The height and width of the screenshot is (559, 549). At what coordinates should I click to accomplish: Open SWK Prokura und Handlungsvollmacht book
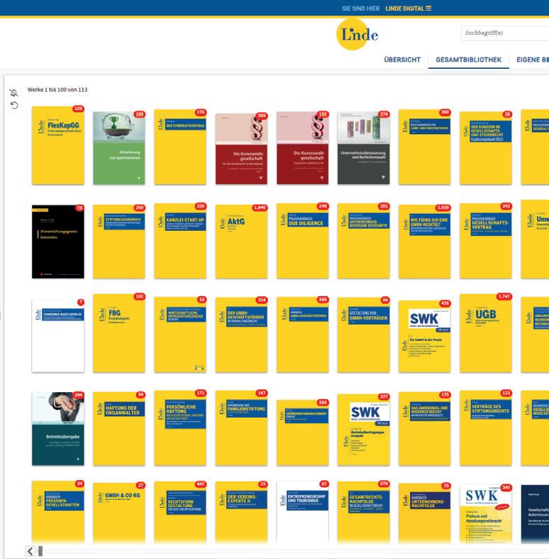[486, 514]
